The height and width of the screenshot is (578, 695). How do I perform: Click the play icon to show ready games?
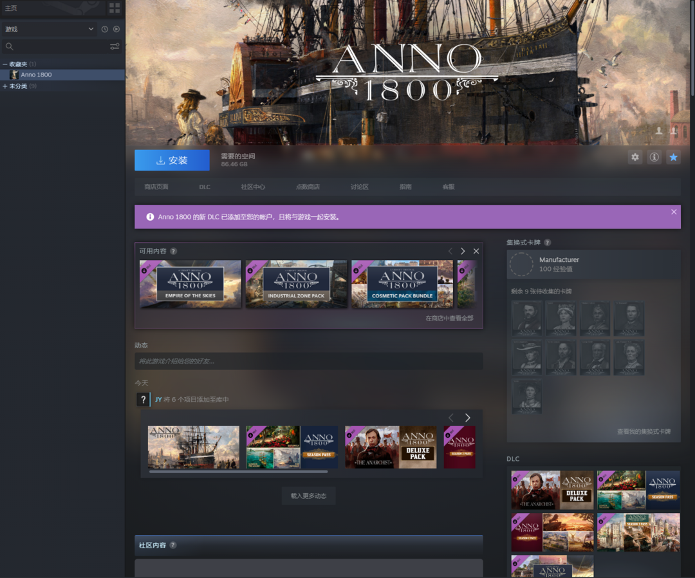coord(116,29)
